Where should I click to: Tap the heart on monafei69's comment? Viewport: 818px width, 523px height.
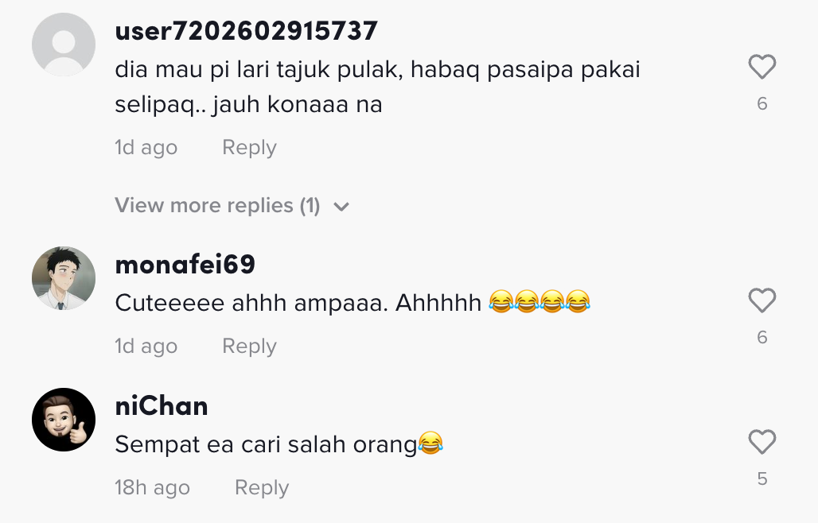click(762, 301)
